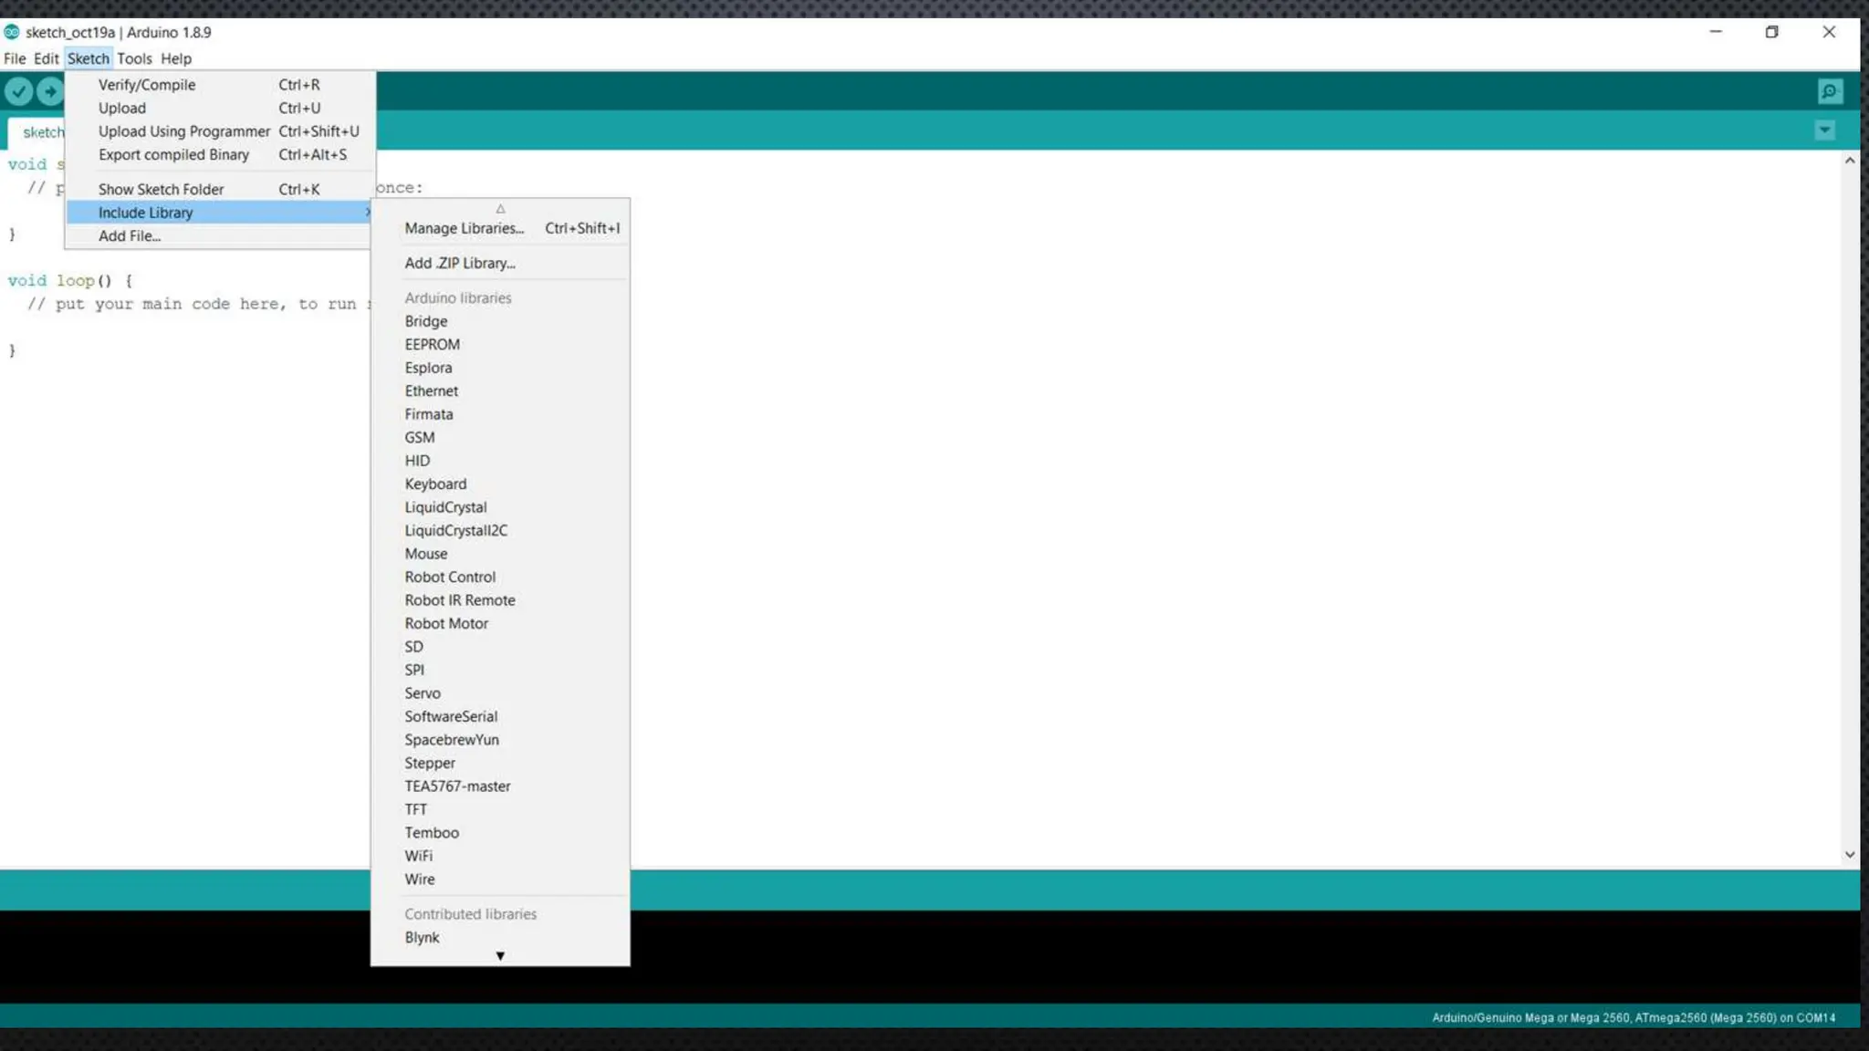The height and width of the screenshot is (1051, 1869).
Task: Include the Firmata library
Action: pyautogui.click(x=500, y=414)
